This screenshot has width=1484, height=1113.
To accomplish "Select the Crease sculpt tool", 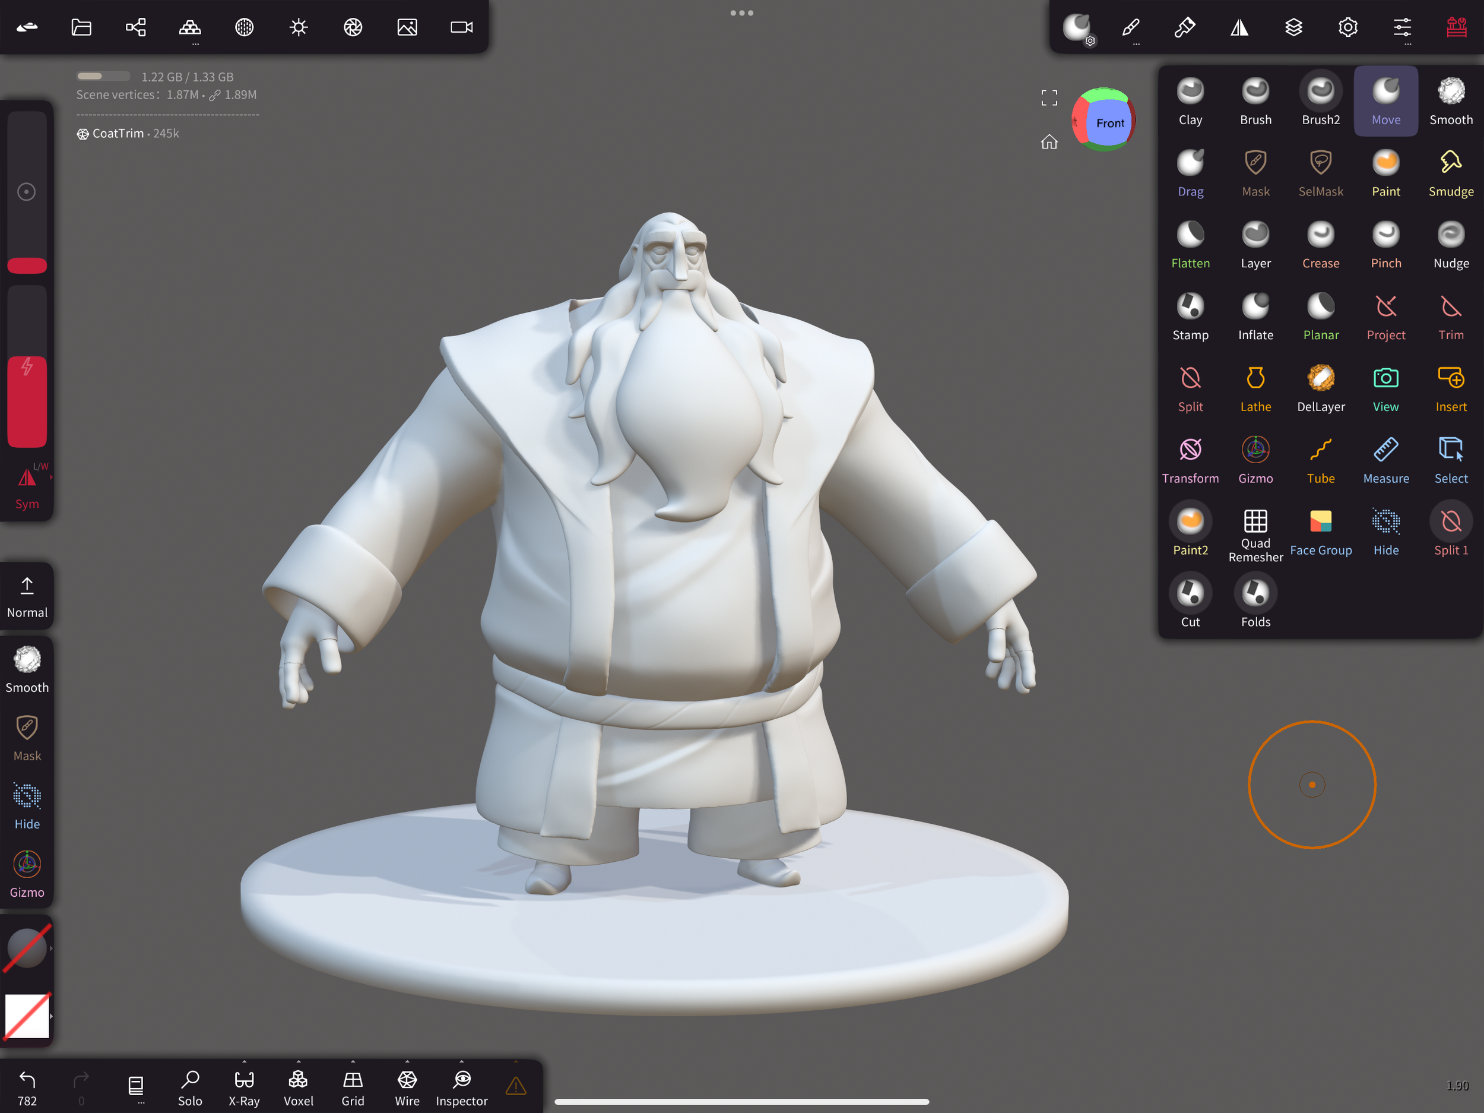I will point(1320,244).
